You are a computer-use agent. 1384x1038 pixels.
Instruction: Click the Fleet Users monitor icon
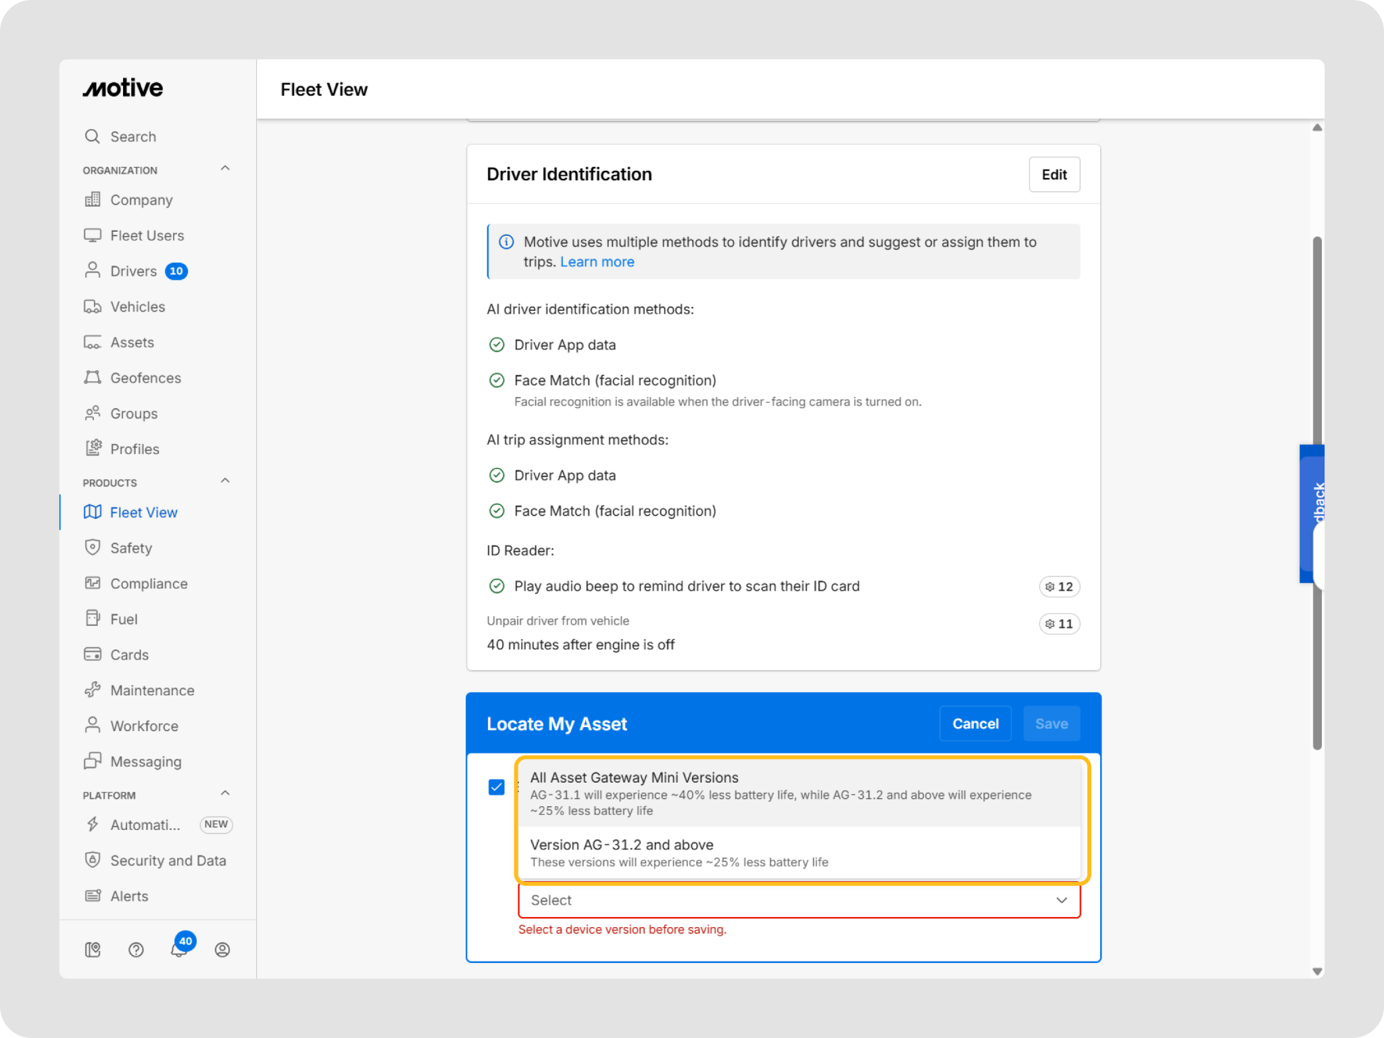(93, 235)
